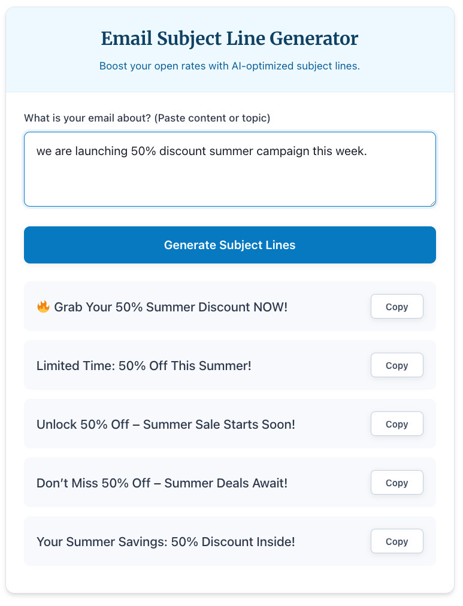463x606 pixels.
Task: Click the "Boost your open rates" subtitle
Action: coord(229,66)
